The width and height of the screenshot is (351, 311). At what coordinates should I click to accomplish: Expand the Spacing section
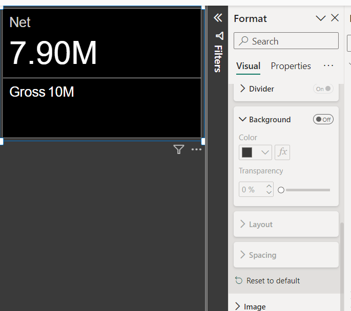243,255
